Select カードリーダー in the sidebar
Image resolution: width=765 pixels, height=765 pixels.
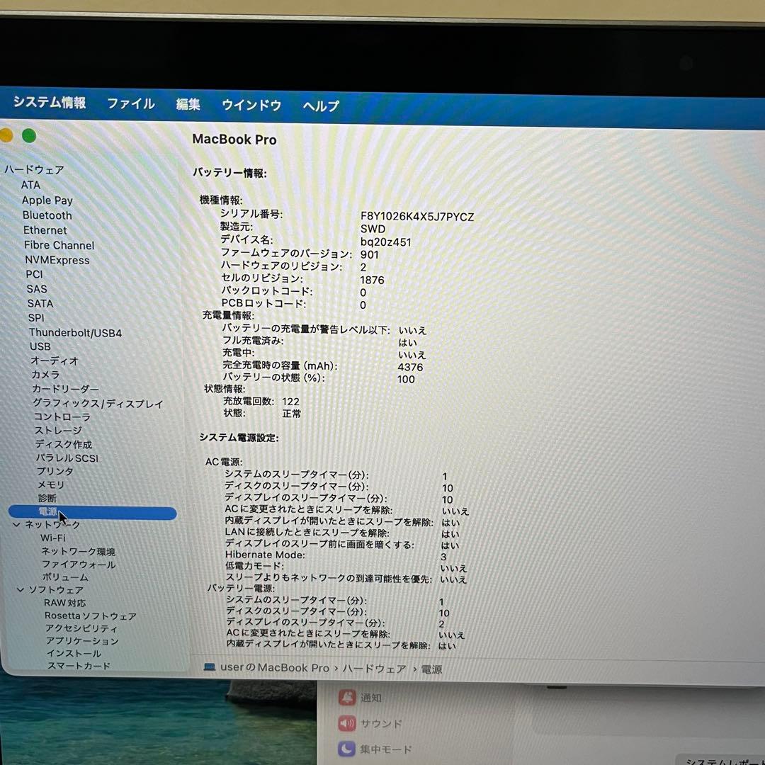(65, 389)
